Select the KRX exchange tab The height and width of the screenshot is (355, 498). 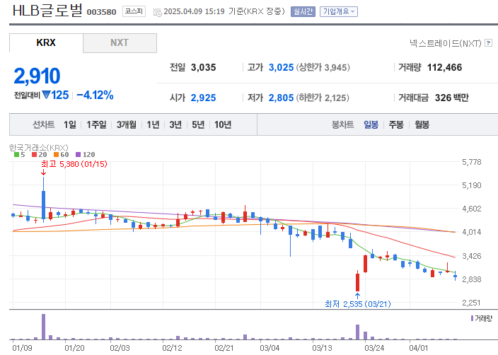click(x=46, y=43)
